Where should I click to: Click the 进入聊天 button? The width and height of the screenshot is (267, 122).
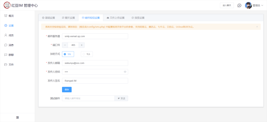click(227, 5)
